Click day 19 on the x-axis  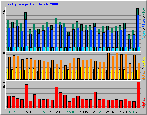[86, 112]
